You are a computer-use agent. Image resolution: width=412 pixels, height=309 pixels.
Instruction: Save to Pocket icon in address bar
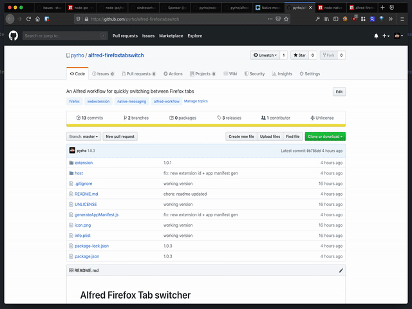pyautogui.click(x=278, y=19)
